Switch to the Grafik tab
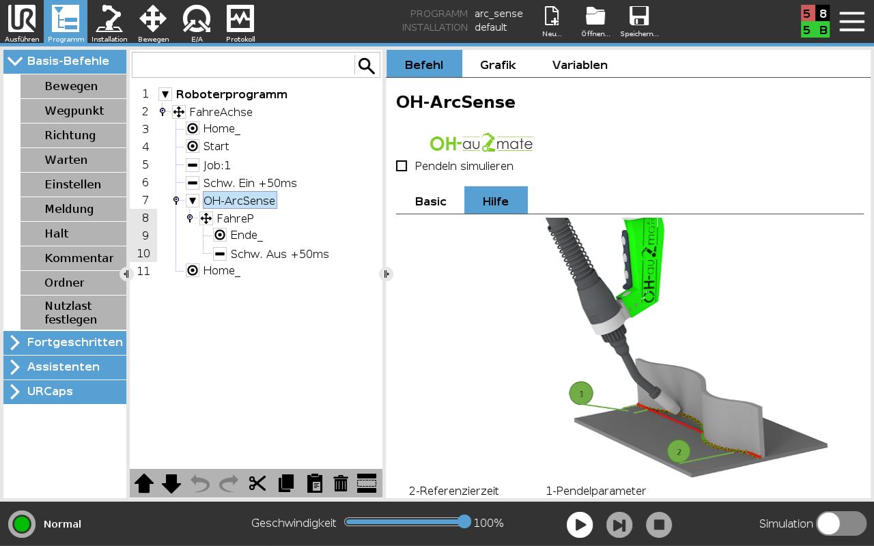874x546 pixels. coord(498,64)
